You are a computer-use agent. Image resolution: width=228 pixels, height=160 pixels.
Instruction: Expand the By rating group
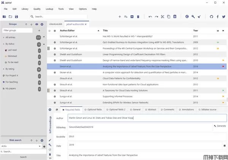(x=3, y=69)
